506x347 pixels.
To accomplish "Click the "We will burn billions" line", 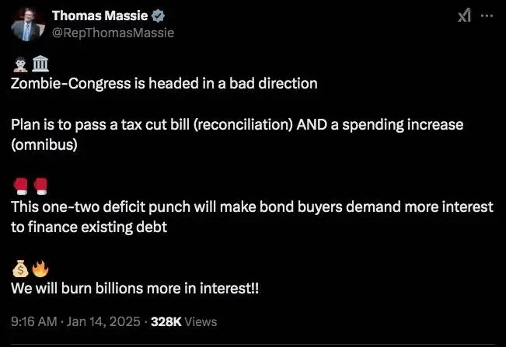I will coord(134,288).
